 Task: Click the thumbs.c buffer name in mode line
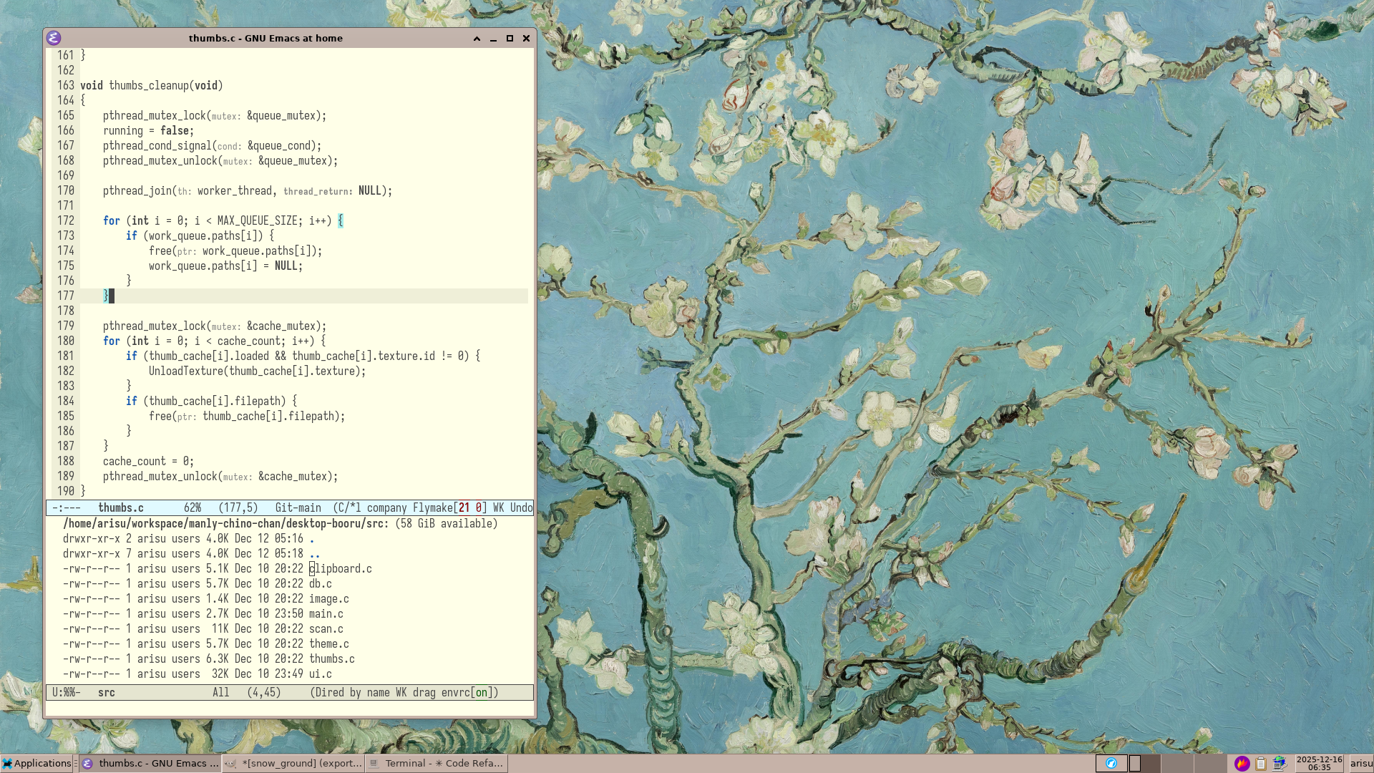120,508
